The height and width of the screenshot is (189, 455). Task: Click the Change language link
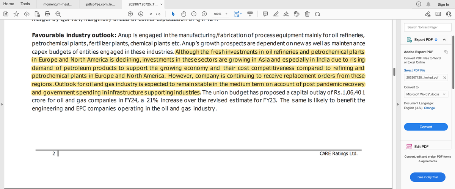click(x=429, y=108)
